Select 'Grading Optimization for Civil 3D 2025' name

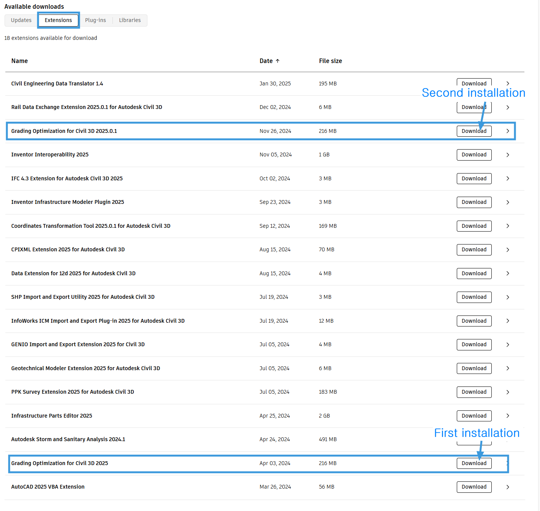pos(60,463)
